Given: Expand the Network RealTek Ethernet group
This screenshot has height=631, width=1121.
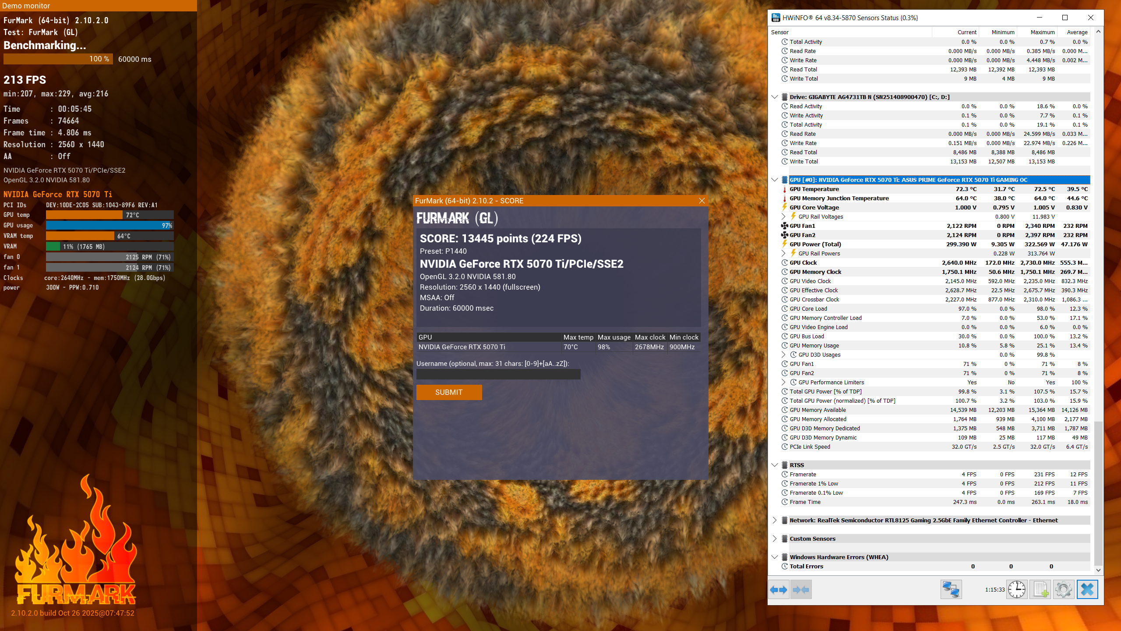Looking at the screenshot, I should tap(775, 521).
